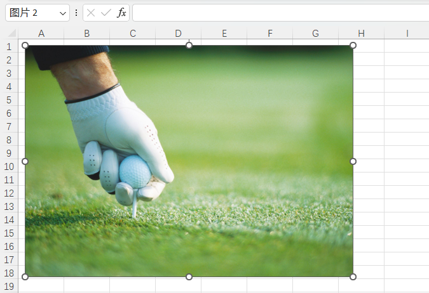Select column I header

click(x=407, y=34)
